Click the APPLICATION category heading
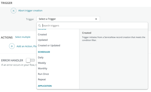Image resolution: width=151 pixels, height=92 pixels. click(x=45, y=86)
